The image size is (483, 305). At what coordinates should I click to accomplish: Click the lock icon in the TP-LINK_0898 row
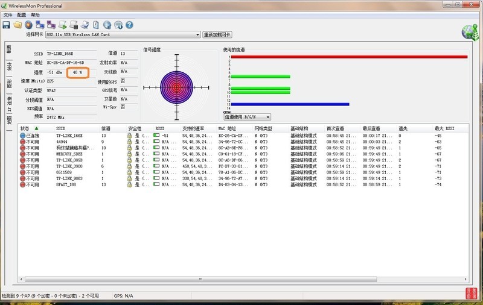129,160
